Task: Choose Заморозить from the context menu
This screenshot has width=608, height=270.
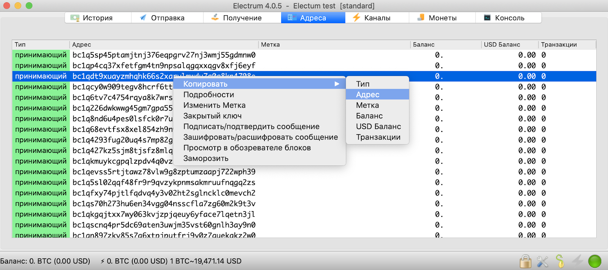Action: 206,159
